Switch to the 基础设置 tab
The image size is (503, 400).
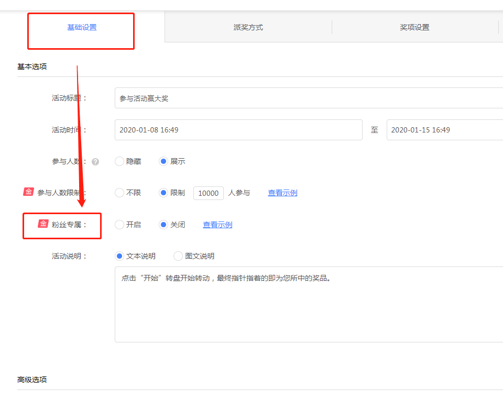click(82, 27)
